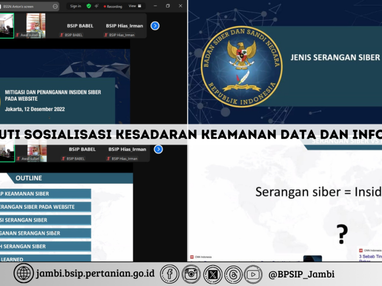Click muted mic icon beside BSIP BABEL, upper strip
382x286 pixels.
(62, 35)
